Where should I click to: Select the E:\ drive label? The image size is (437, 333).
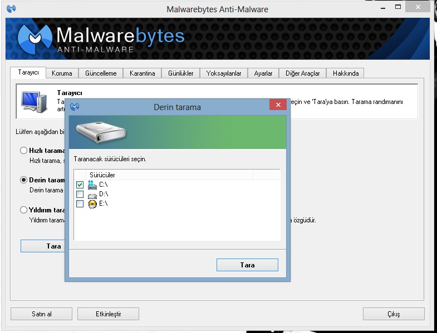point(104,203)
